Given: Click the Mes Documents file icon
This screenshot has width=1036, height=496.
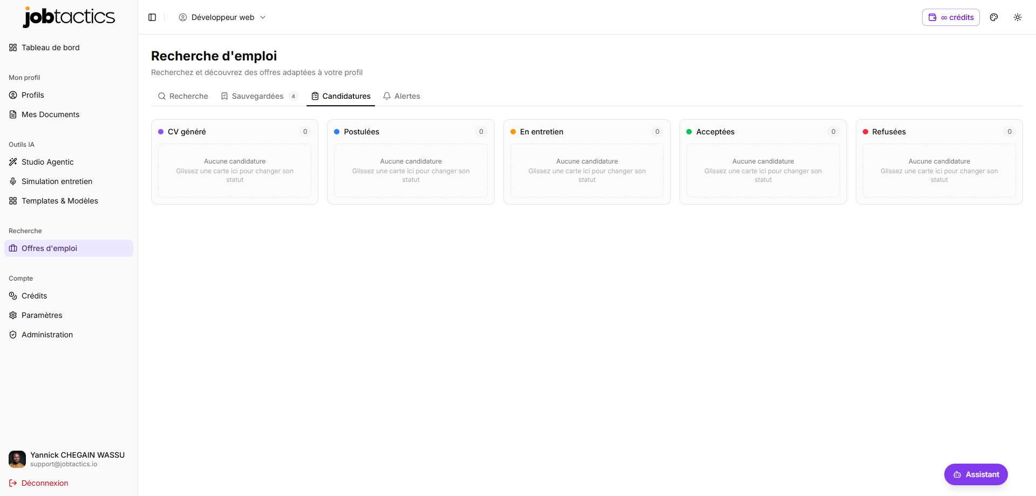Looking at the screenshot, I should [13, 114].
